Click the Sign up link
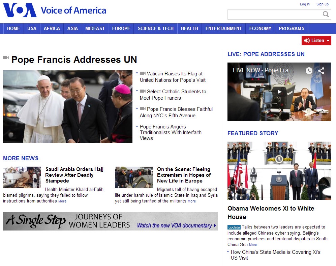This screenshot has height=266, width=336. [x=323, y=4]
